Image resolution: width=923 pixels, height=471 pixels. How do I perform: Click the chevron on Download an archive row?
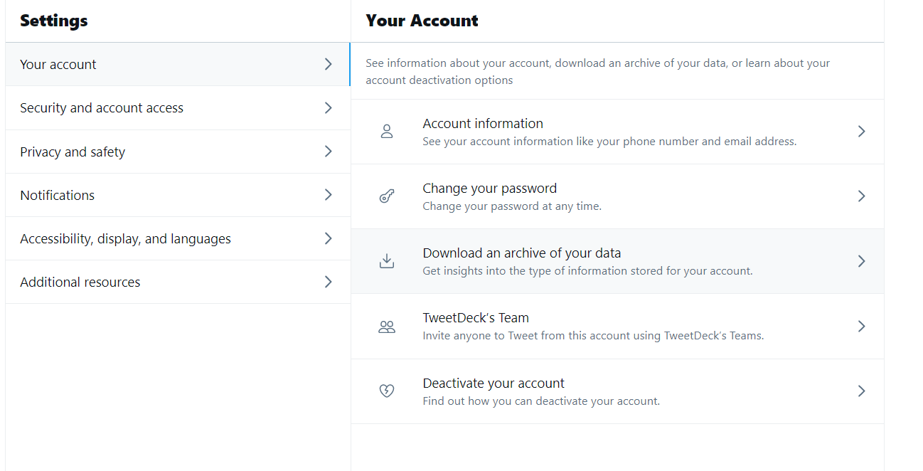click(x=861, y=261)
